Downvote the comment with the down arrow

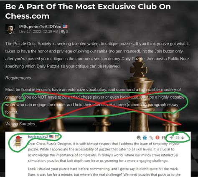tap(183, 137)
